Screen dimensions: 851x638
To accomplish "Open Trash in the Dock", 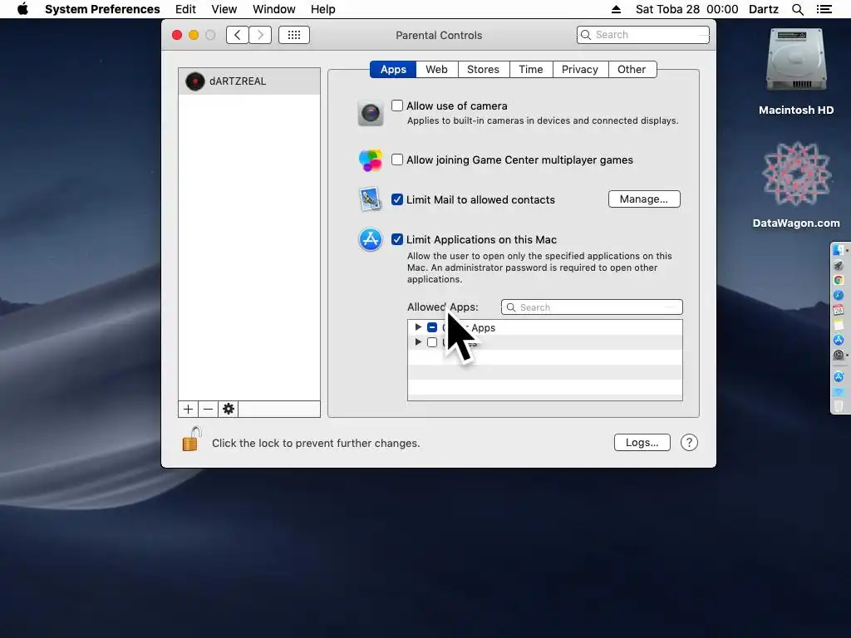I will tap(839, 405).
